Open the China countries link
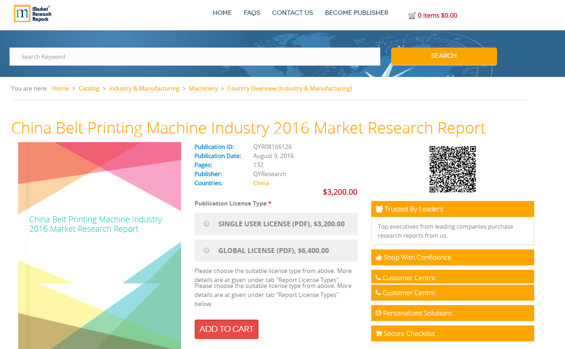The width and height of the screenshot is (565, 349). coord(261,183)
